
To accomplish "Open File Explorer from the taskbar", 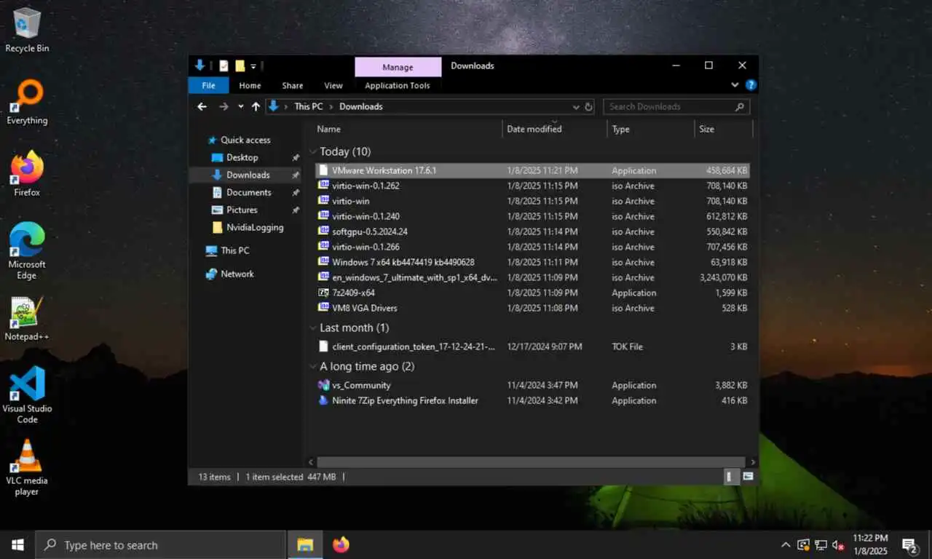I will pos(305,544).
